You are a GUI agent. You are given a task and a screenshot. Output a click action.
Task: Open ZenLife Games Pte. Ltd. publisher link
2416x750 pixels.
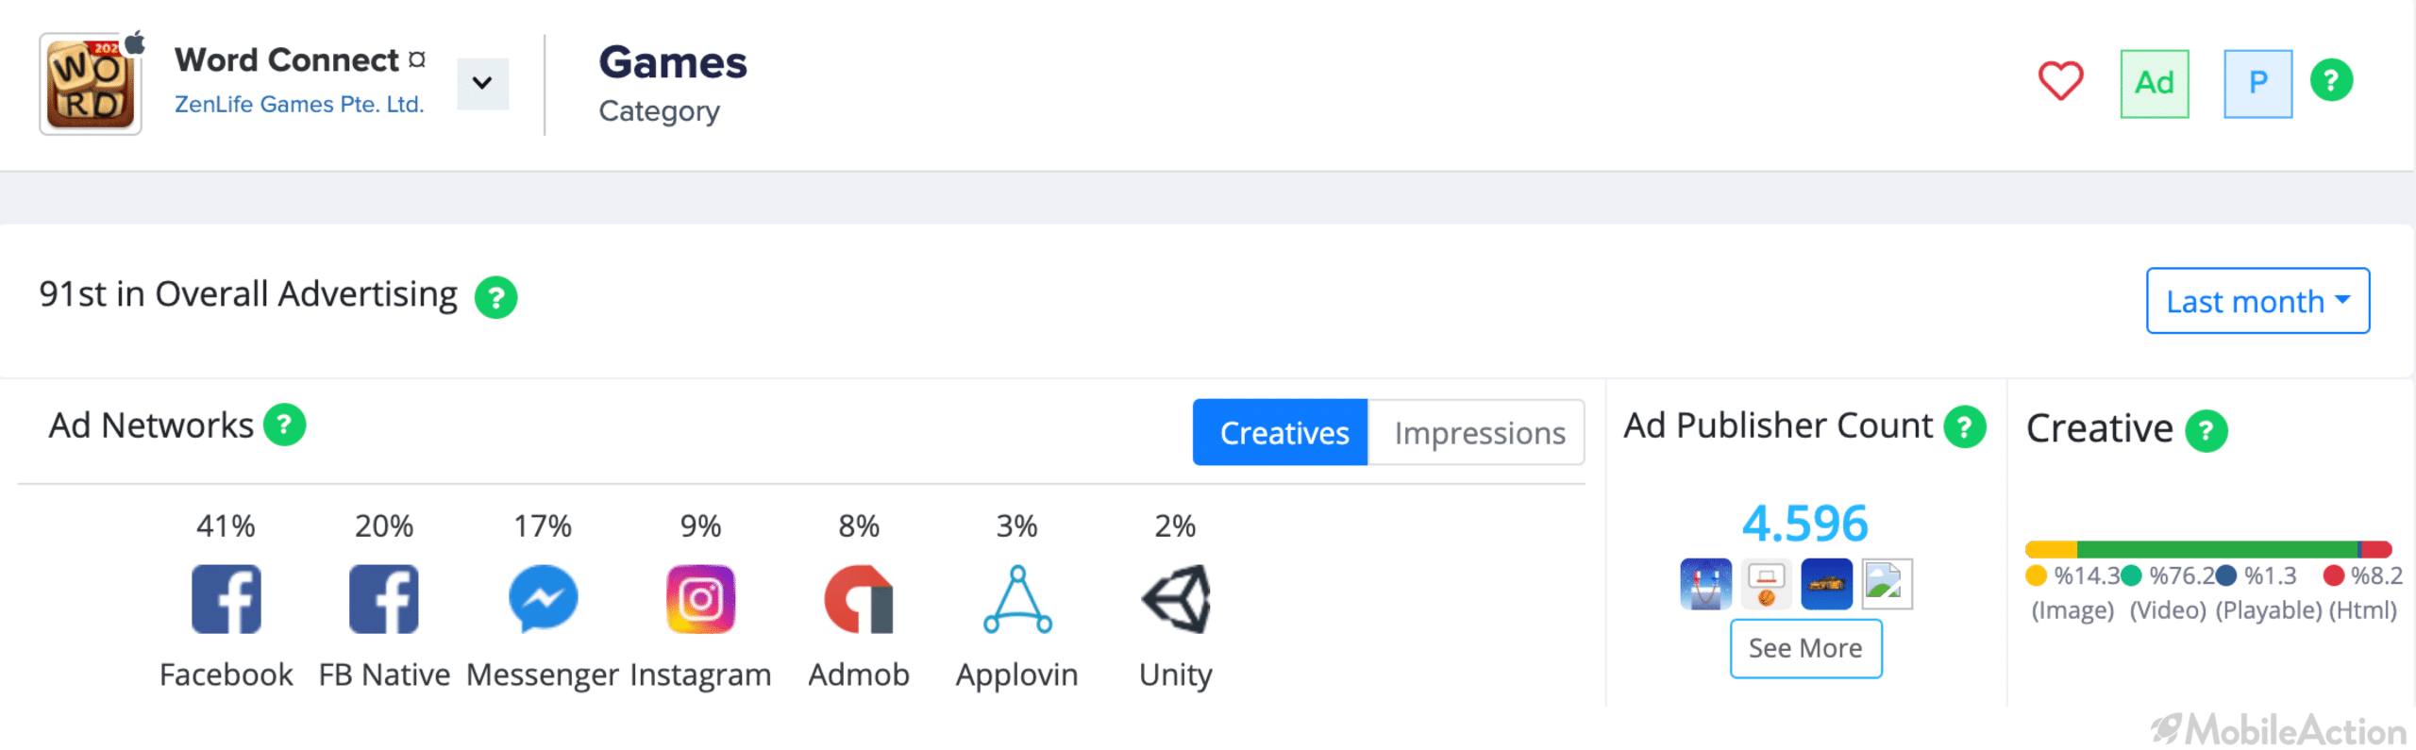click(299, 105)
